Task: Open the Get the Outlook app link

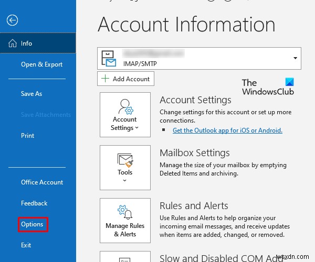Action: coord(227,130)
